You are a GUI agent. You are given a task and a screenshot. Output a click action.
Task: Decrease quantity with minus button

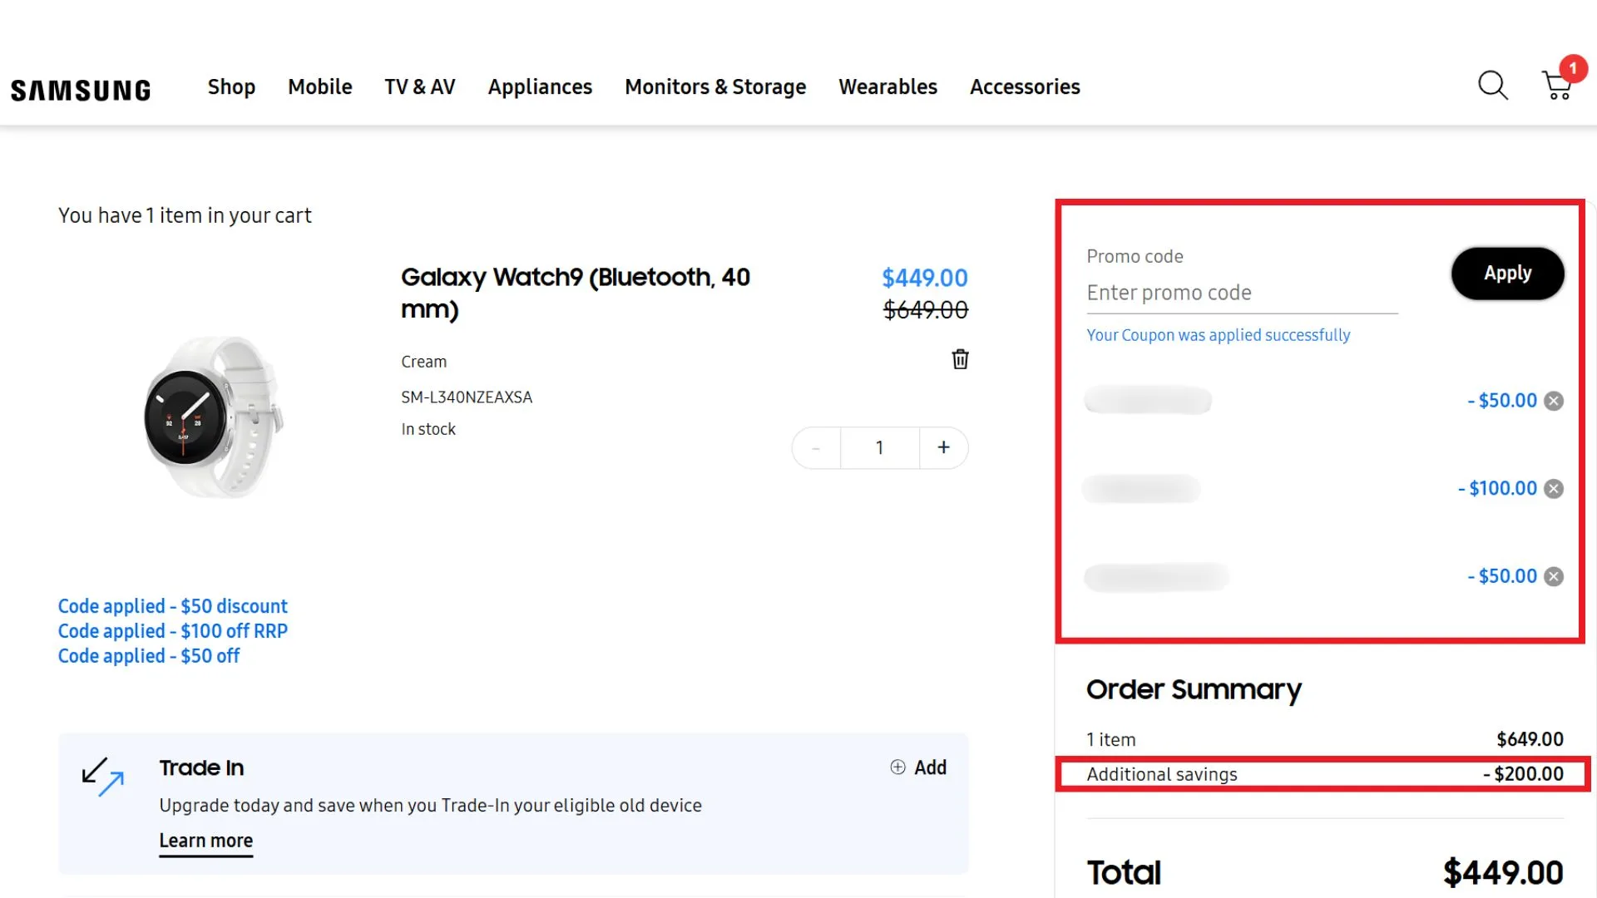pyautogui.click(x=816, y=448)
